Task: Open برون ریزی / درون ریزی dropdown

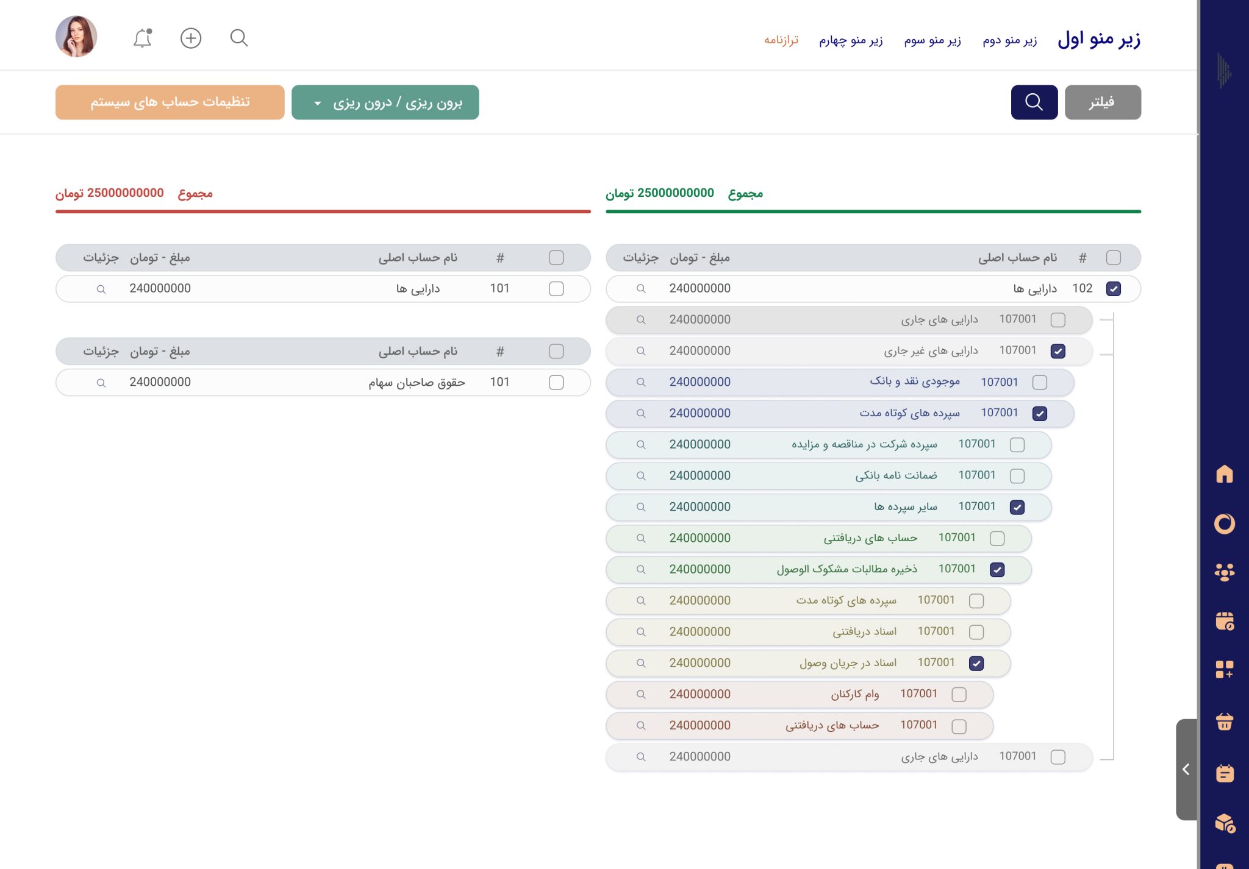Action: point(385,102)
